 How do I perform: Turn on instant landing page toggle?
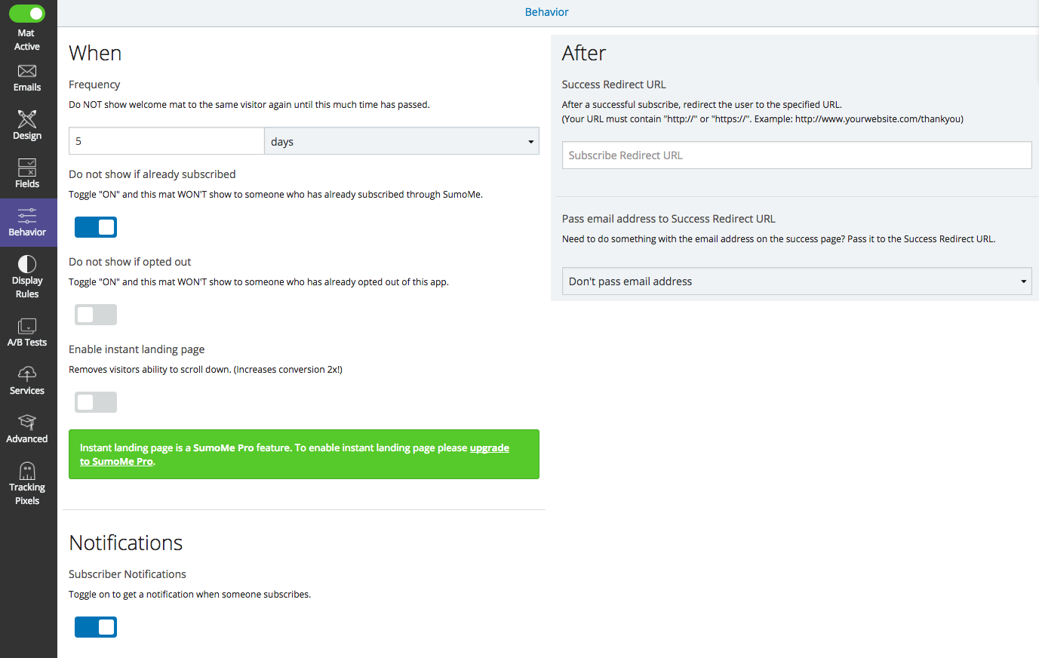(96, 402)
